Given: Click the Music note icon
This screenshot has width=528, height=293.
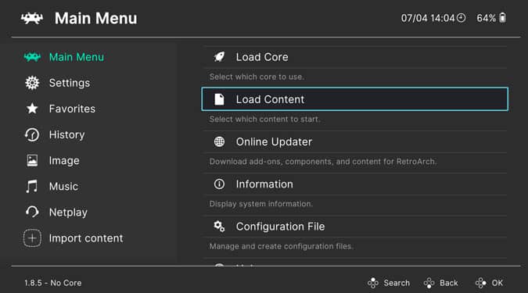Looking at the screenshot, I should [x=32, y=187].
